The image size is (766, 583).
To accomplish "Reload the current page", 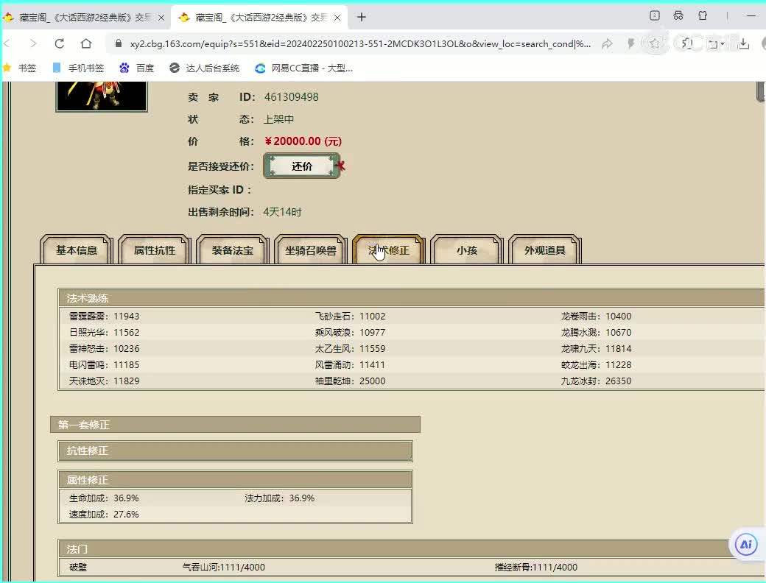I will (x=60, y=43).
